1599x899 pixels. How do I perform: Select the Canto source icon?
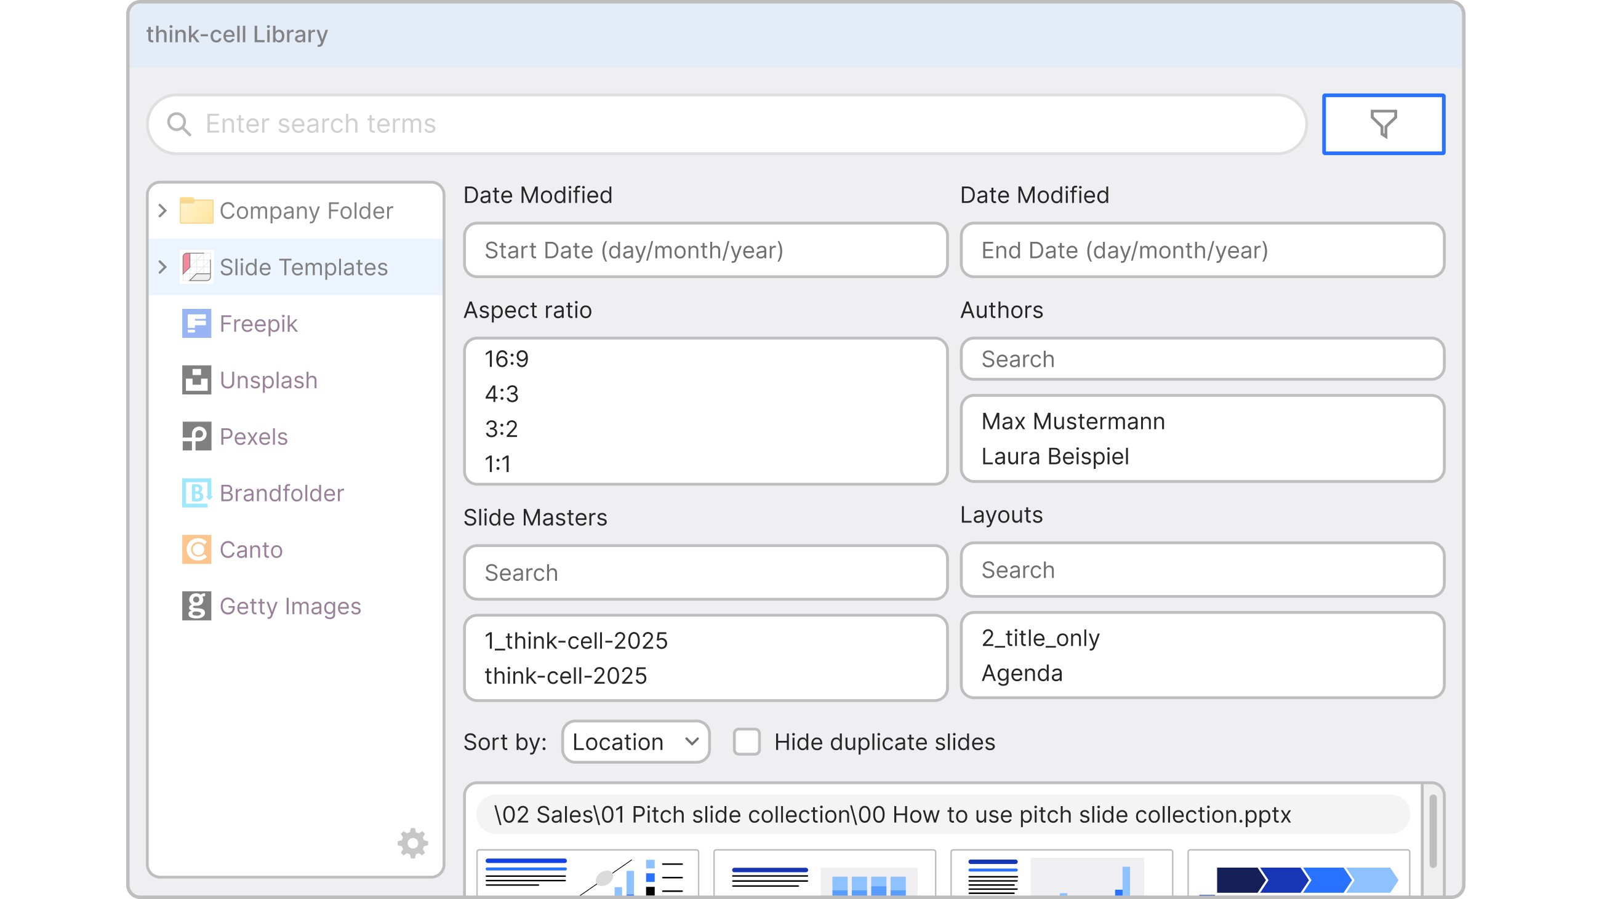[x=197, y=549]
